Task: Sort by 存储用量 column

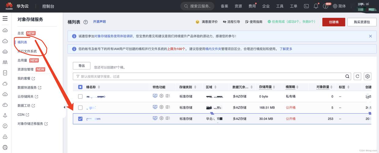Action: 275,87
